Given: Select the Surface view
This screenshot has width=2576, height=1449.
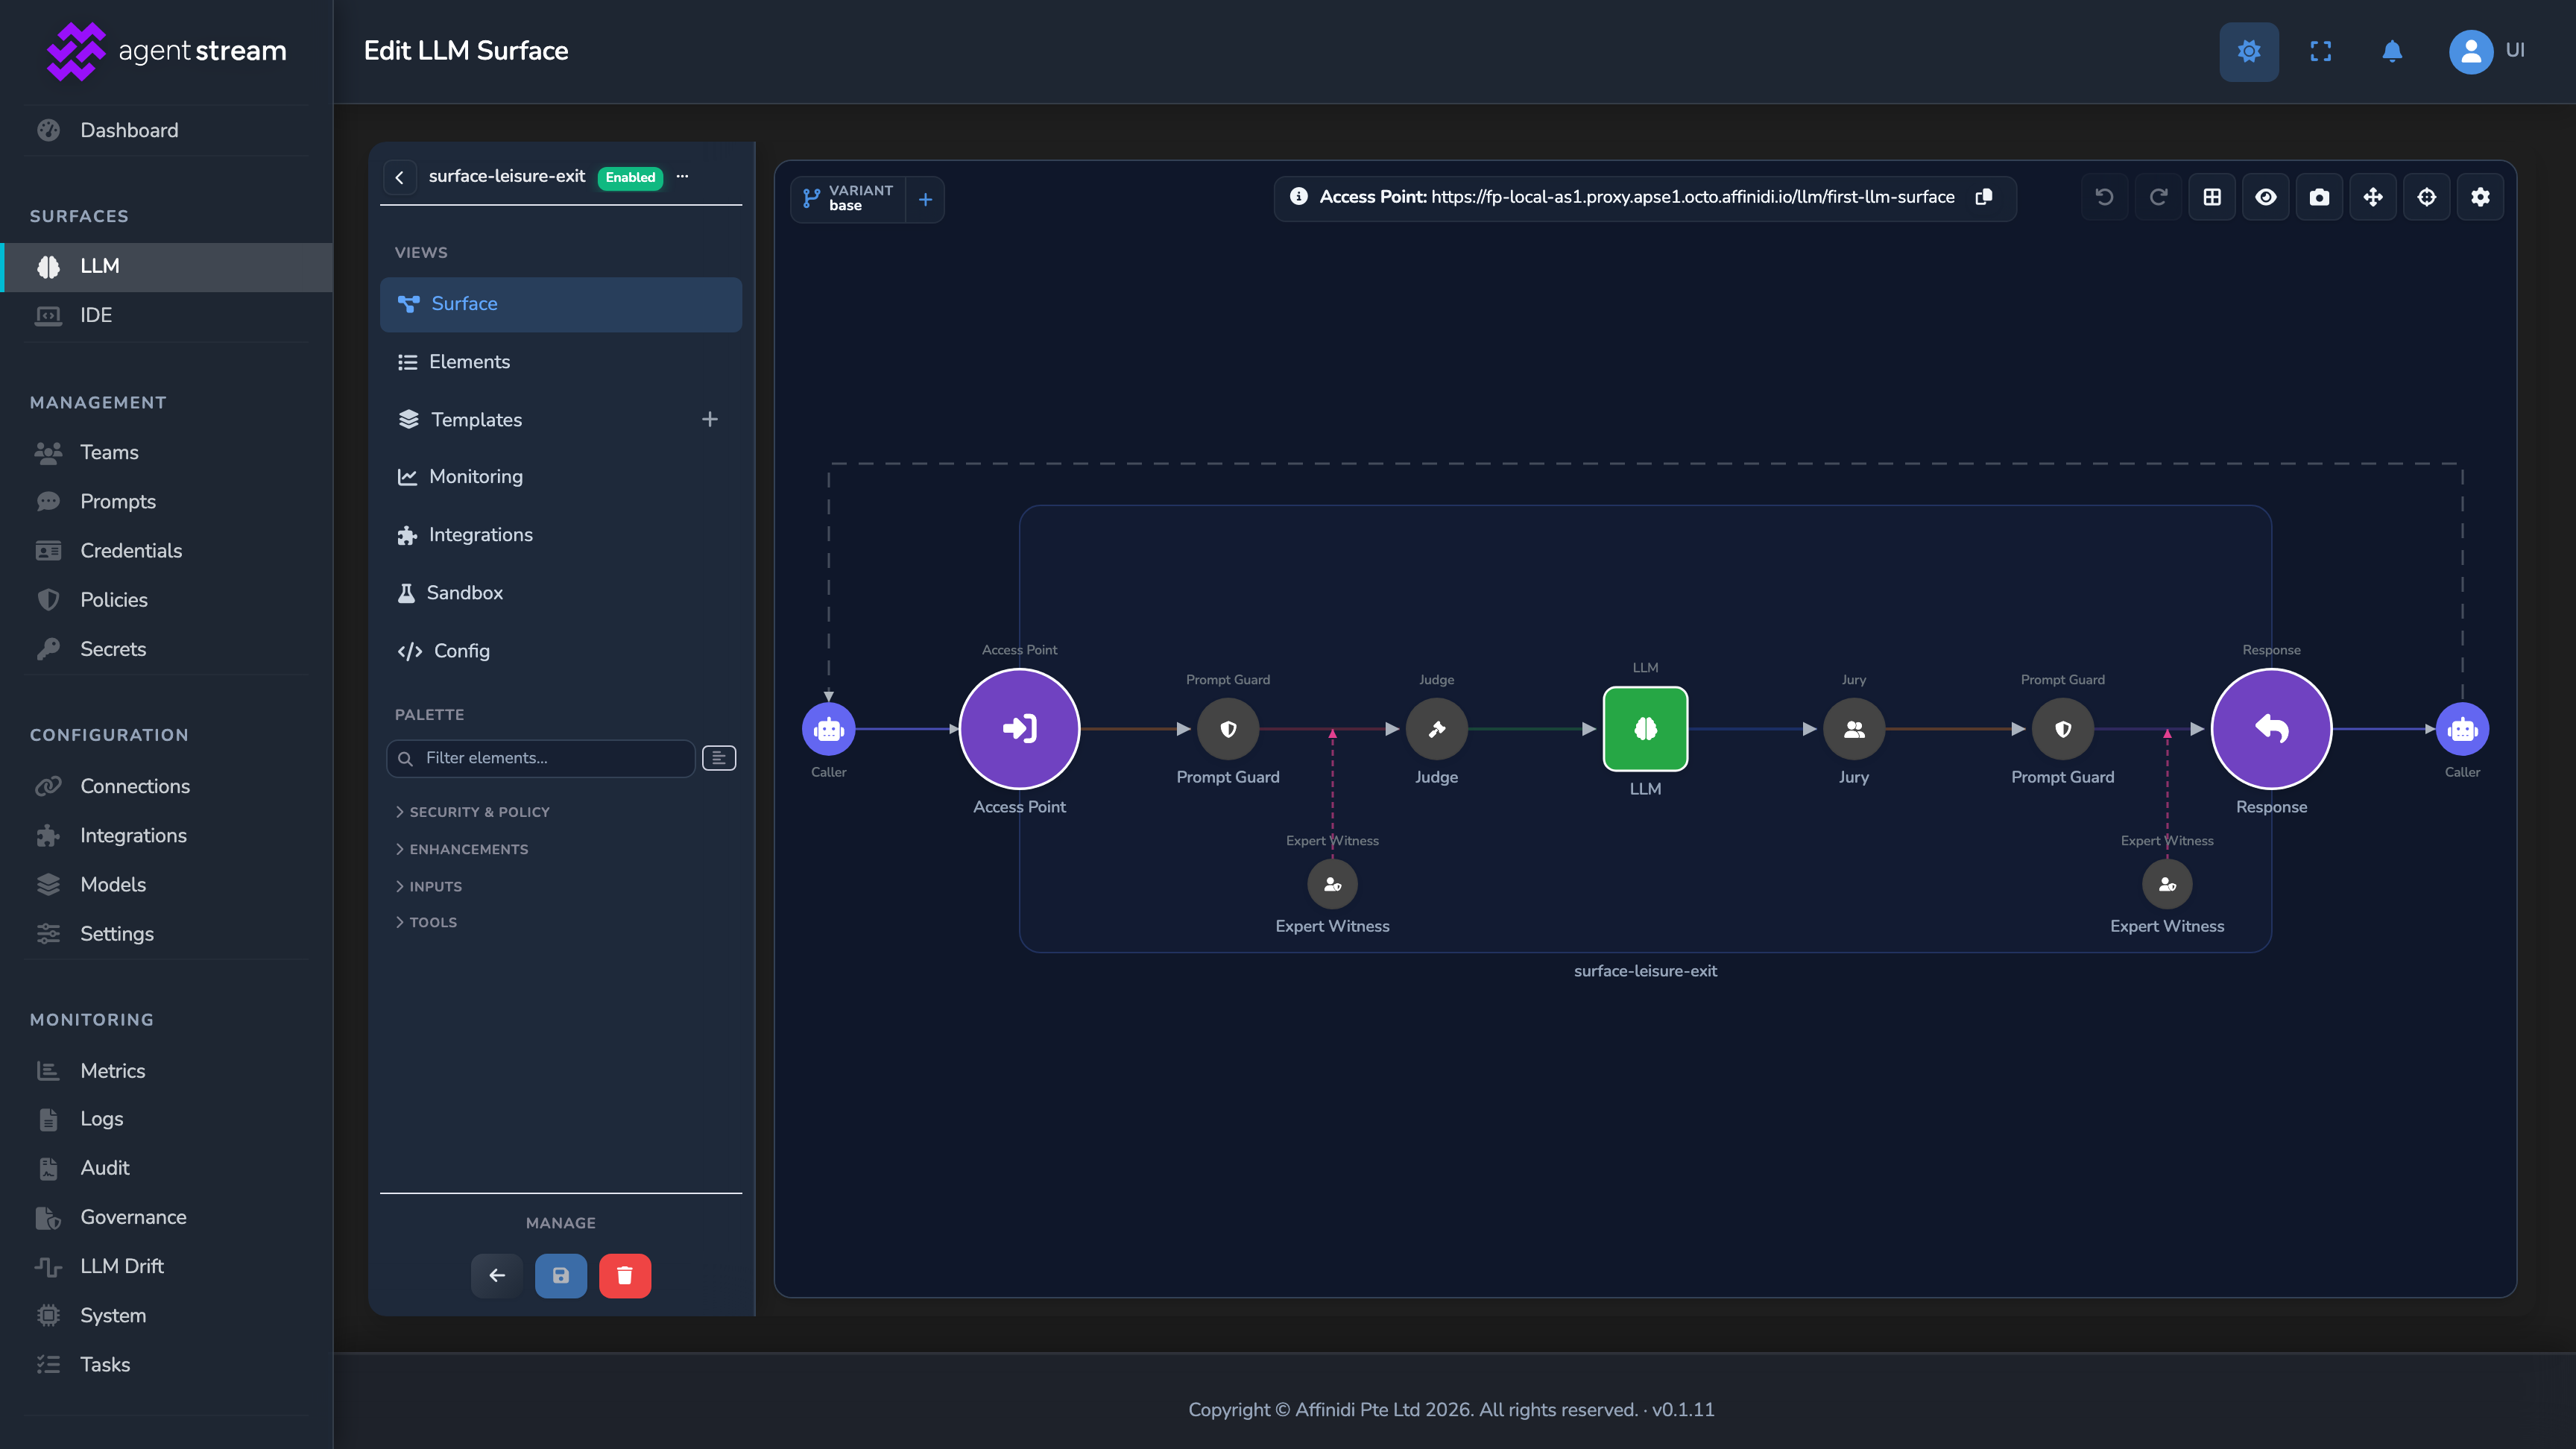Looking at the screenshot, I should coord(561,304).
